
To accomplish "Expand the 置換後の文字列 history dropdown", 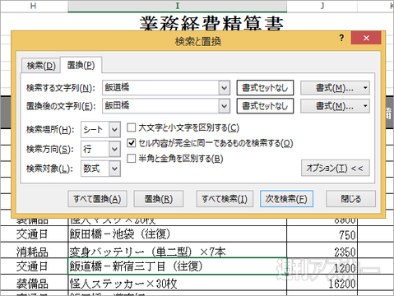I will (x=225, y=106).
